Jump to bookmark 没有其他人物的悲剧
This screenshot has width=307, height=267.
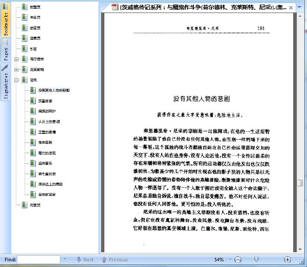54,90
